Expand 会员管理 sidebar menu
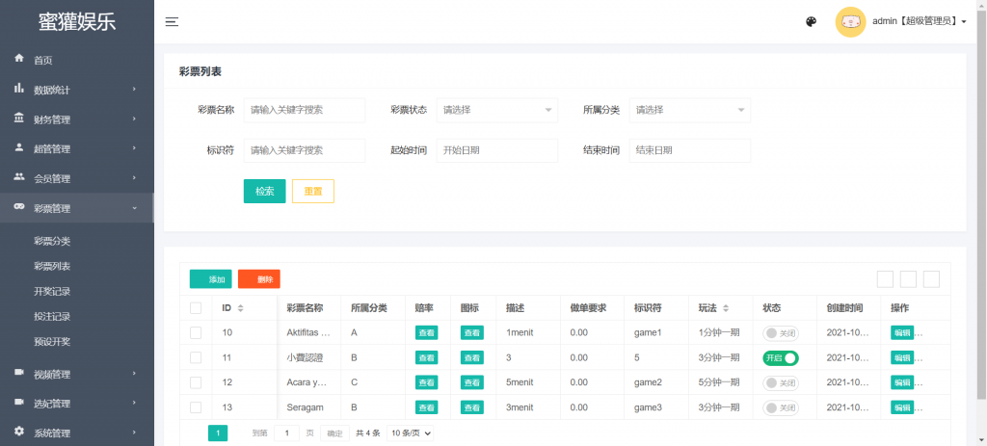The height and width of the screenshot is (446, 987). 77,178
